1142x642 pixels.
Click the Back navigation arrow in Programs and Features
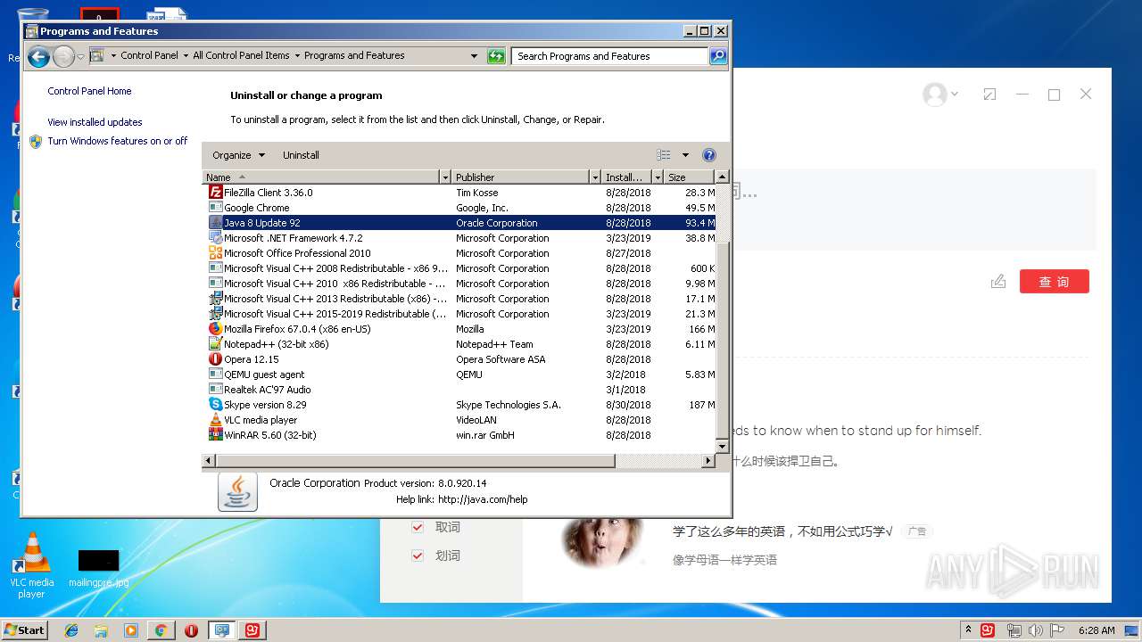[37, 57]
